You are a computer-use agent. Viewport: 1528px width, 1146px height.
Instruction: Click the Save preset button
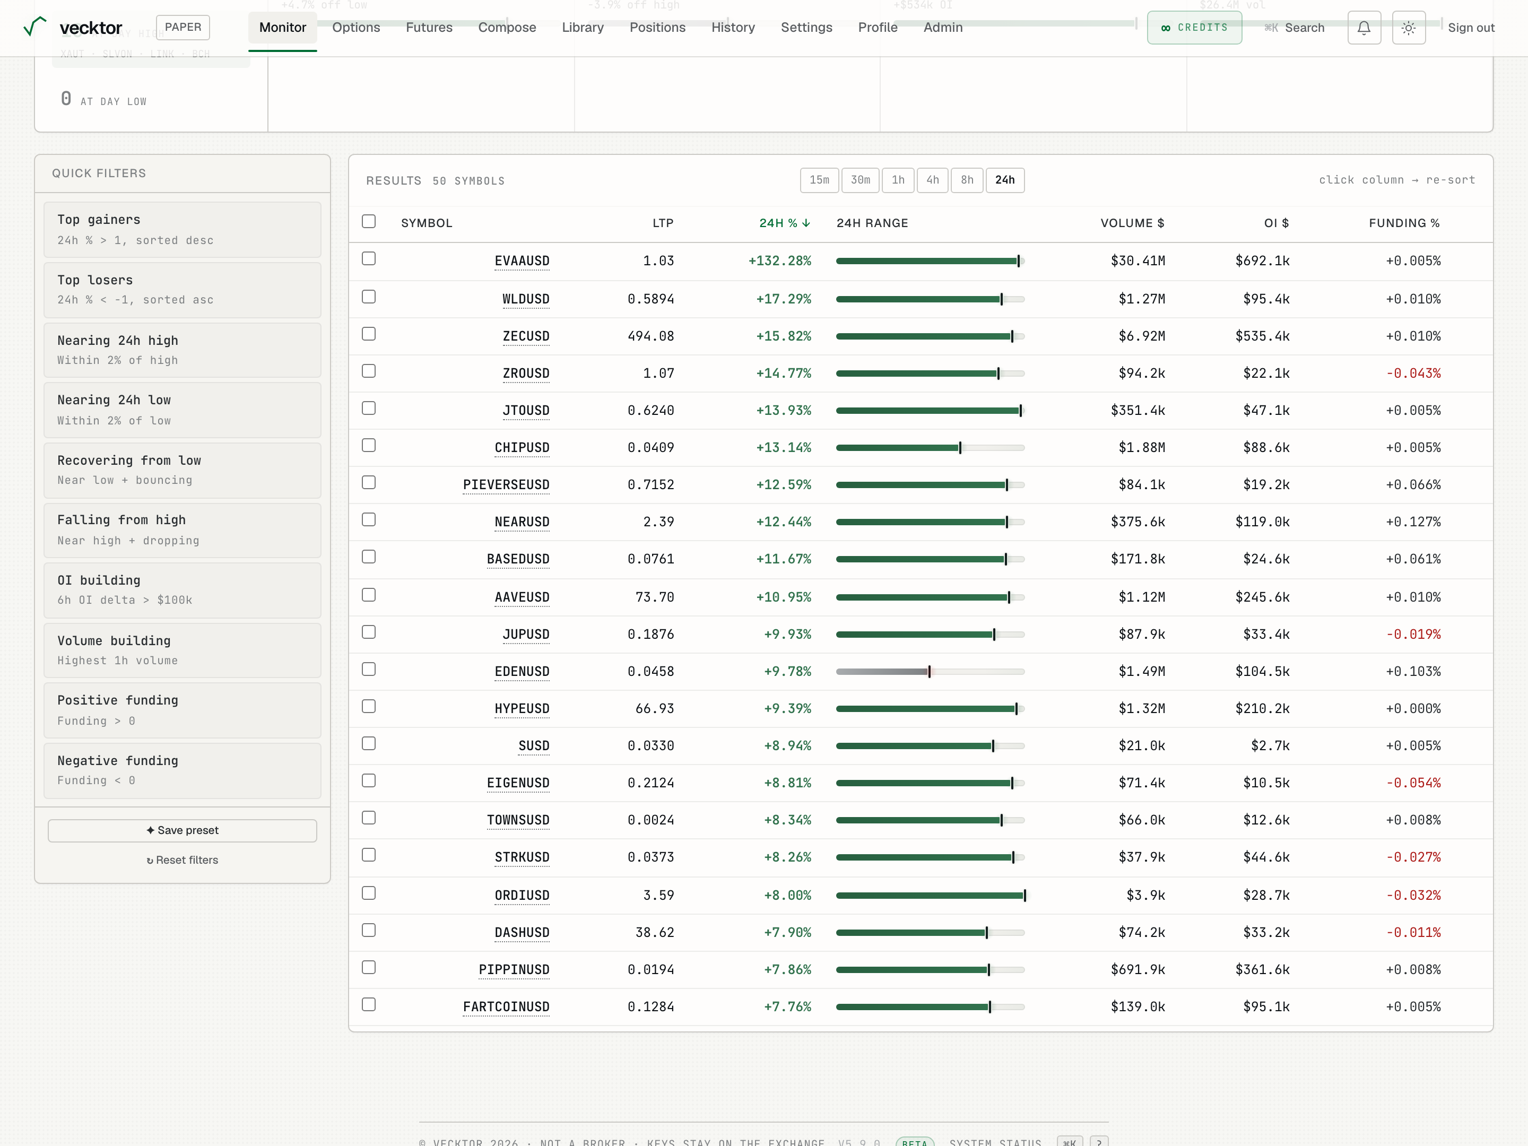[183, 830]
